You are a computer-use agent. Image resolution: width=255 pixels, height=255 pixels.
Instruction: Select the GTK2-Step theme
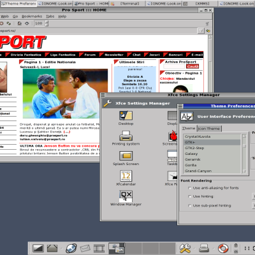[212, 148]
